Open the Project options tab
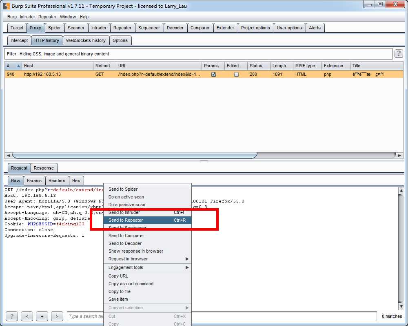Viewport: 408px width, 326px height. coord(255,28)
